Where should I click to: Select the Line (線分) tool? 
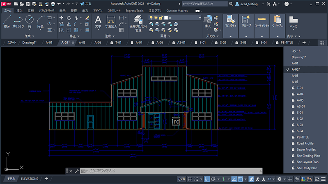tap(7, 22)
